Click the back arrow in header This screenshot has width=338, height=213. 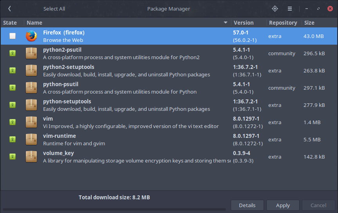9,9
